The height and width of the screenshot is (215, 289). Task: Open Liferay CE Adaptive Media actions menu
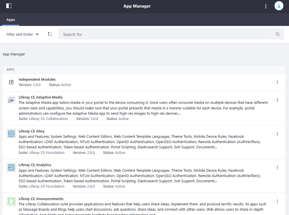[277, 100]
